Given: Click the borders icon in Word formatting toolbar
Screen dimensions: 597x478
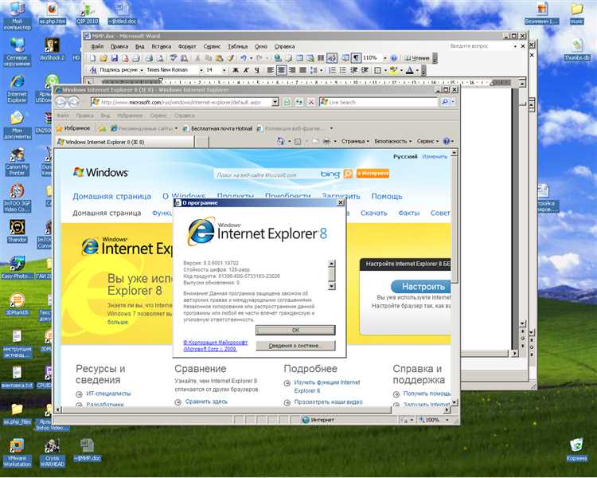Looking at the screenshot, I should click(377, 70).
